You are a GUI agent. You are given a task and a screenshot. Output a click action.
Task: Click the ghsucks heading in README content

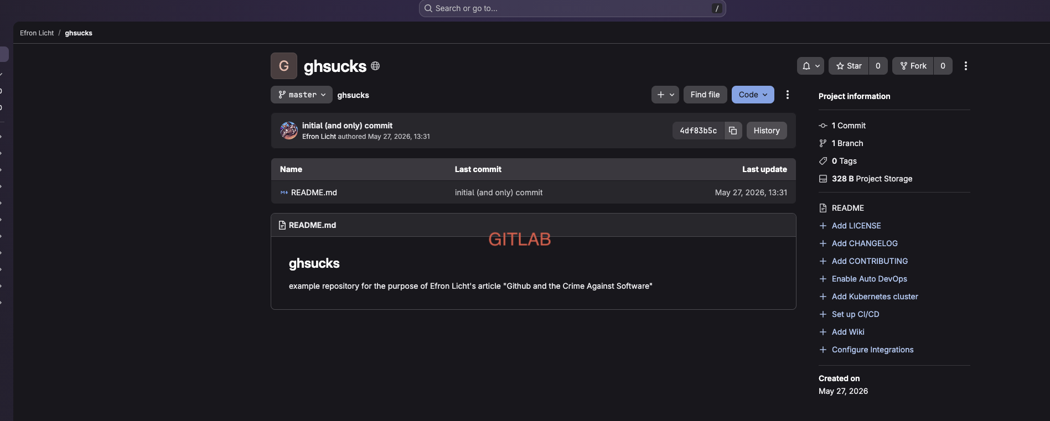pos(314,263)
